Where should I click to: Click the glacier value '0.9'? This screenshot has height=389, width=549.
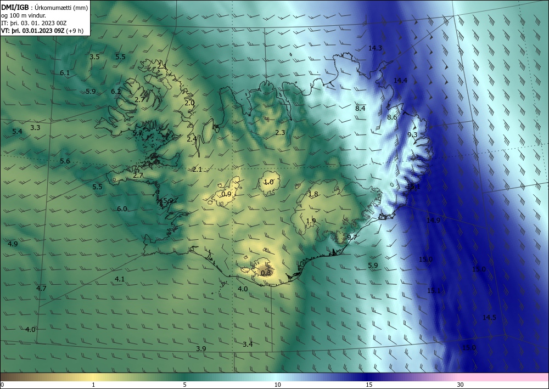point(227,194)
